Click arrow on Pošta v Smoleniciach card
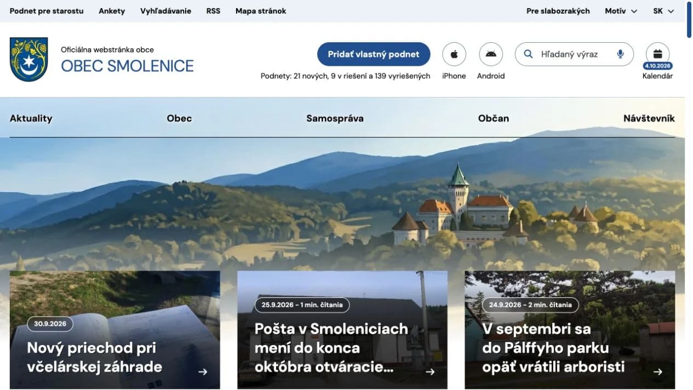This screenshot has height=390, width=693. pos(430,372)
